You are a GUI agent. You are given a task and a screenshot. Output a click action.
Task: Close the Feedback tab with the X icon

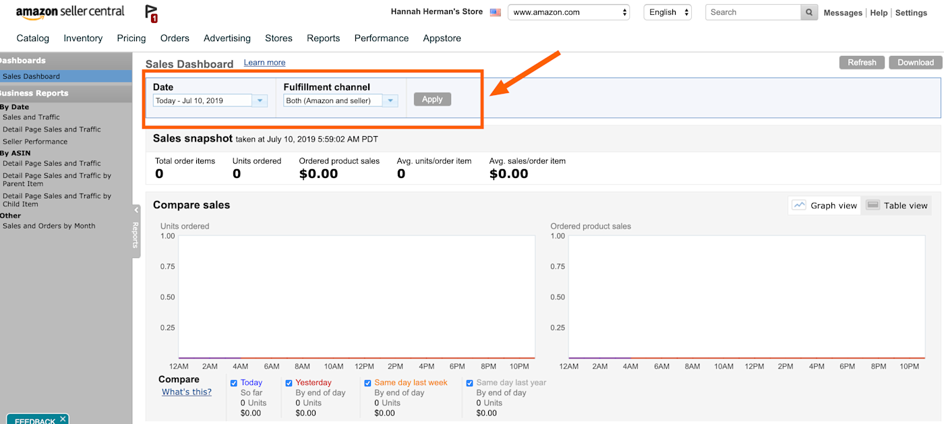(x=63, y=419)
